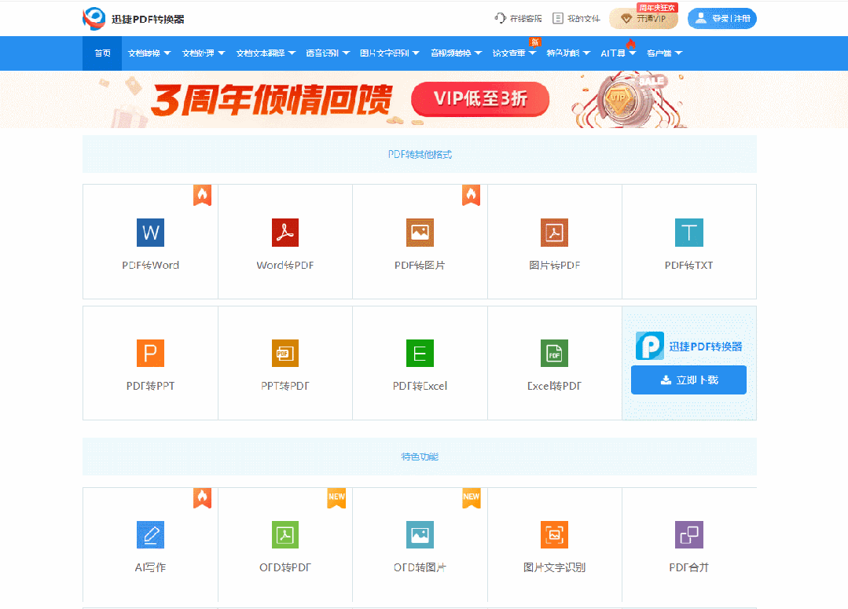
Task: Click the 立即下载 download button
Action: [x=688, y=380]
